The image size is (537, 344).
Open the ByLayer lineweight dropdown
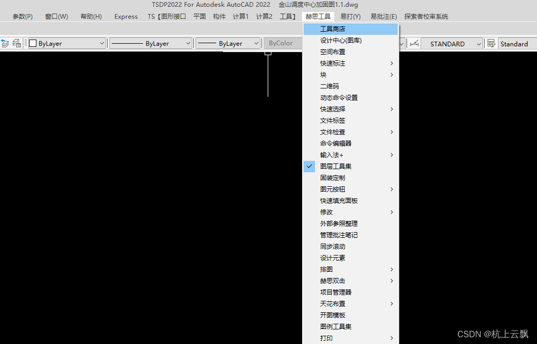[x=228, y=44]
